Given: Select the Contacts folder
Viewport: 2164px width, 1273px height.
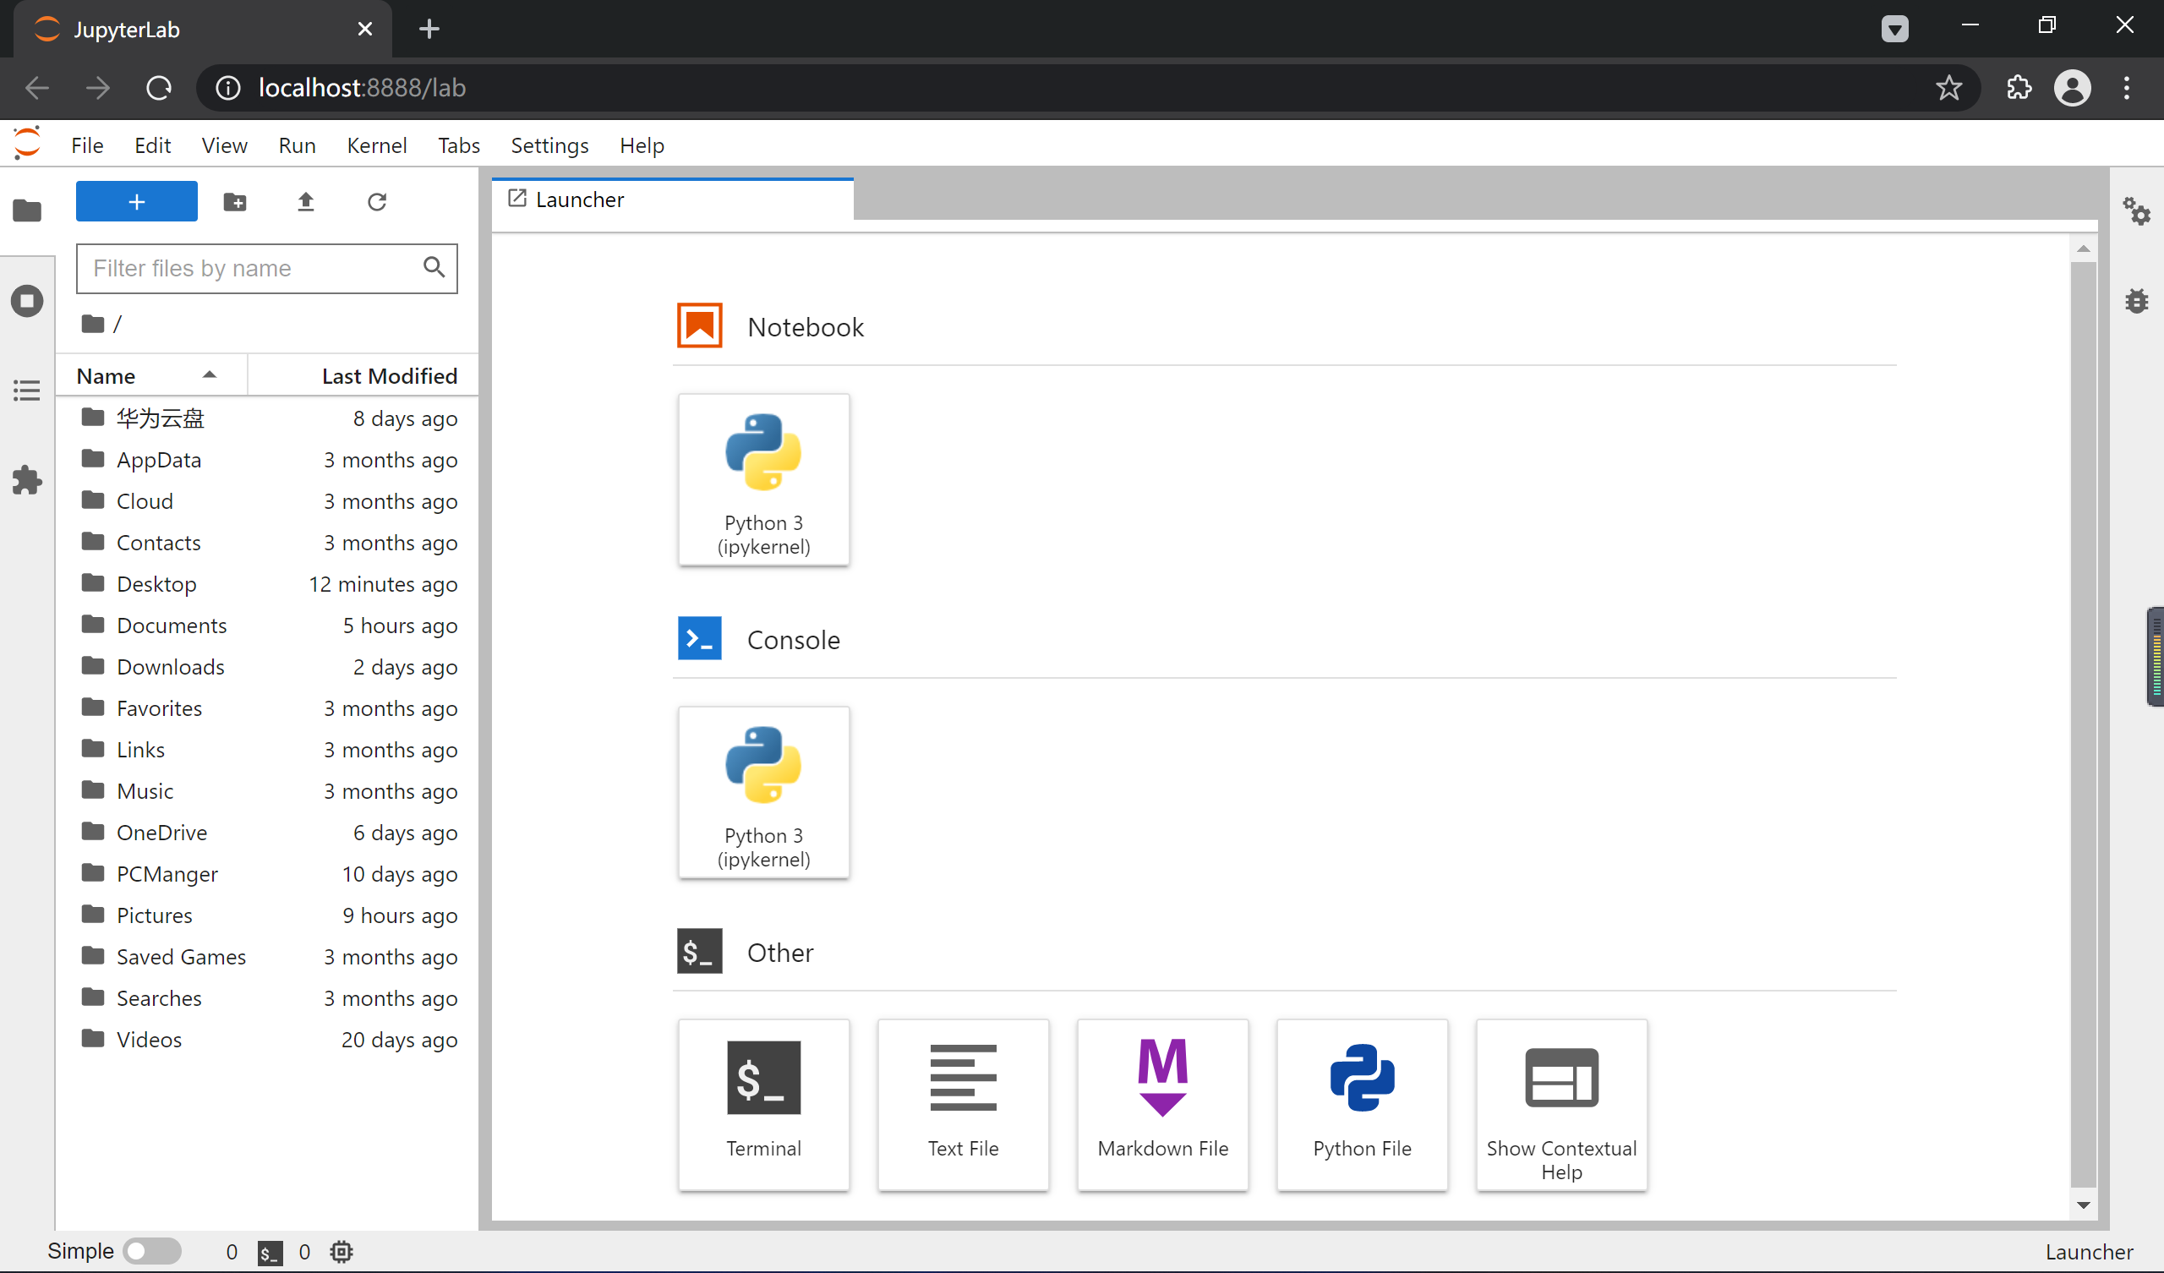Looking at the screenshot, I should [267, 542].
